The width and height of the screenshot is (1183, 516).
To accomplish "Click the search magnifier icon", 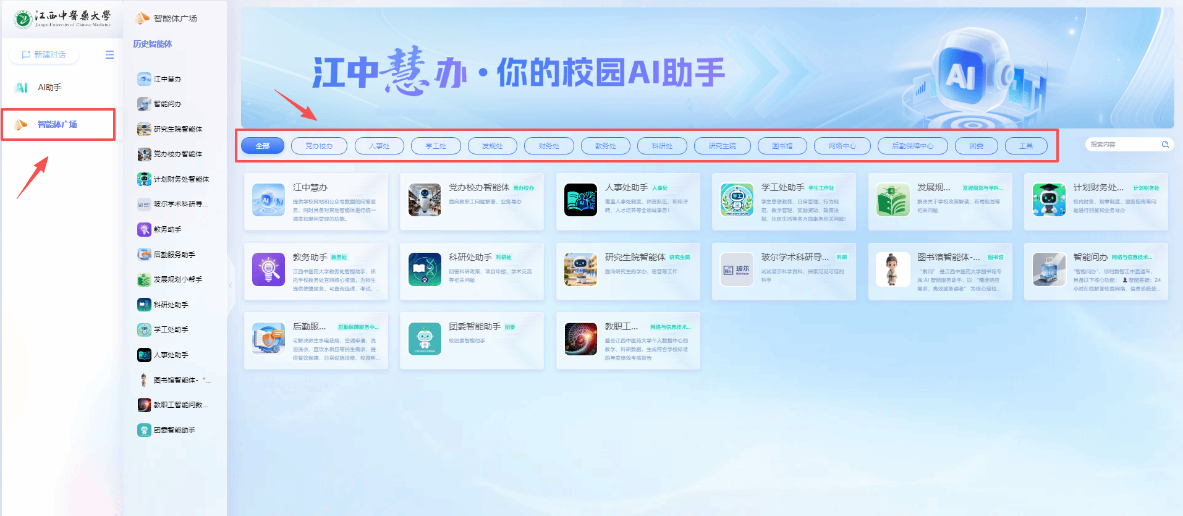I will pos(1165,144).
